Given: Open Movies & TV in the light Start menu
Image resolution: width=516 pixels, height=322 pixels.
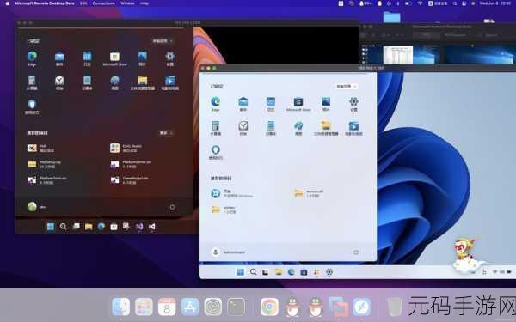Looking at the screenshot, I should (x=353, y=128).
